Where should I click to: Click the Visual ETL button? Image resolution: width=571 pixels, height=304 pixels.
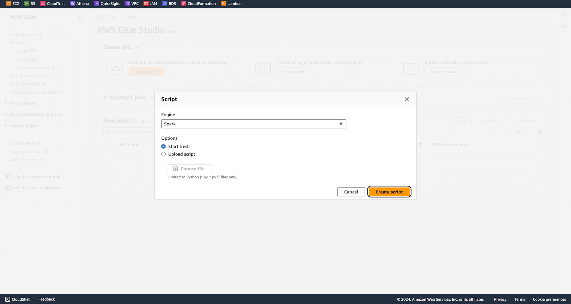point(146,72)
